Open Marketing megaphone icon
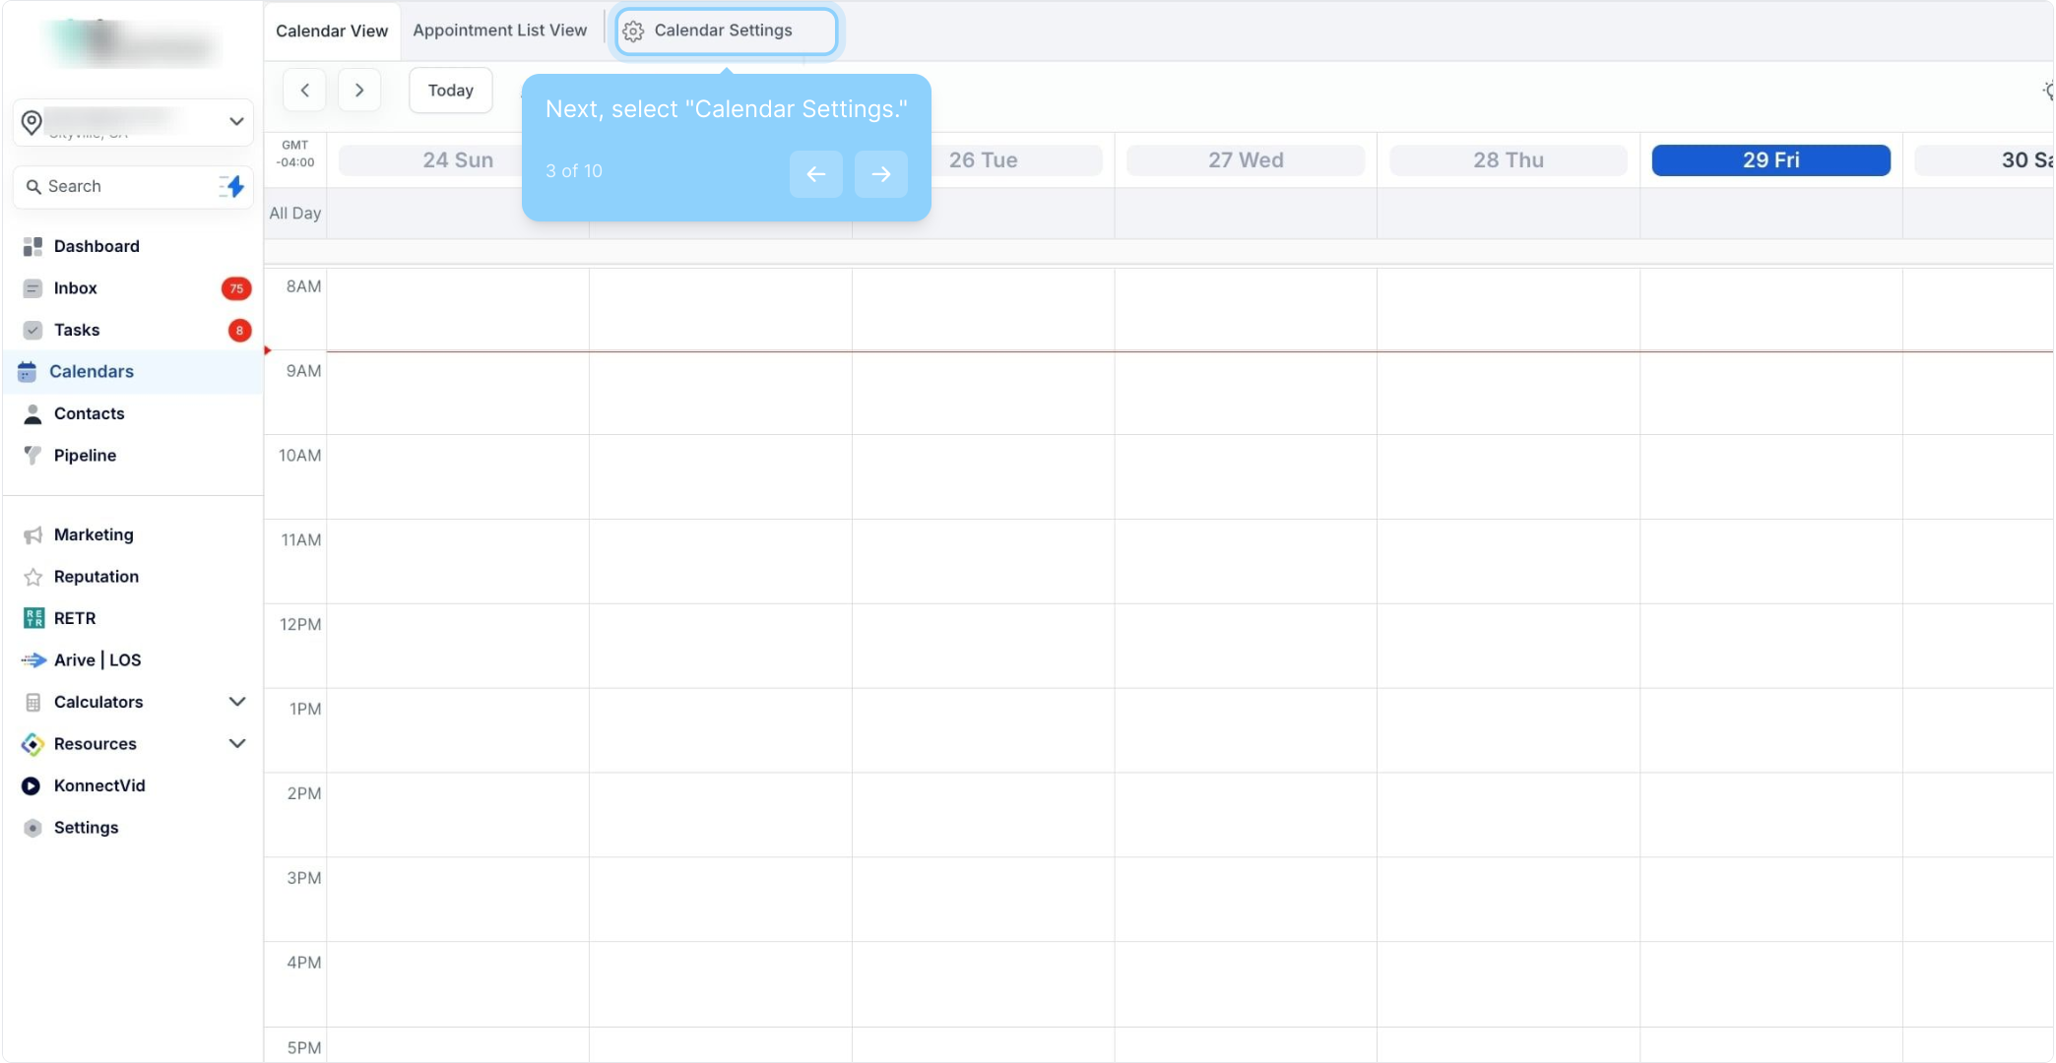Image resolution: width=2056 pixels, height=1063 pixels. (32, 534)
